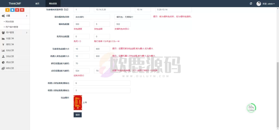This screenshot has width=279, height=130.
Task: Click the 前台福利包名称 field showing 突击福利
Action: coord(92,17)
